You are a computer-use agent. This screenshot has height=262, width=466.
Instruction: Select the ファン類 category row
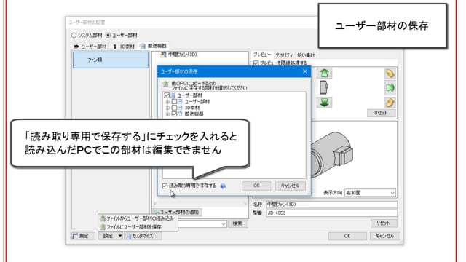tap(111, 60)
